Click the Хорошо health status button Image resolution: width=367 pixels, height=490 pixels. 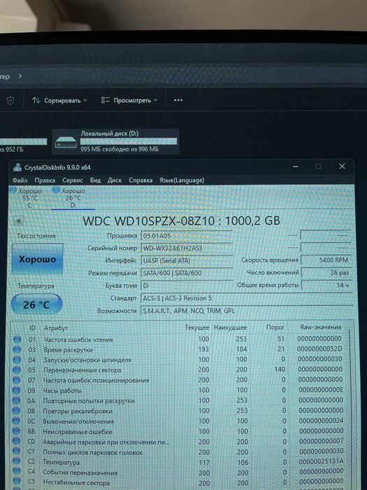click(38, 259)
